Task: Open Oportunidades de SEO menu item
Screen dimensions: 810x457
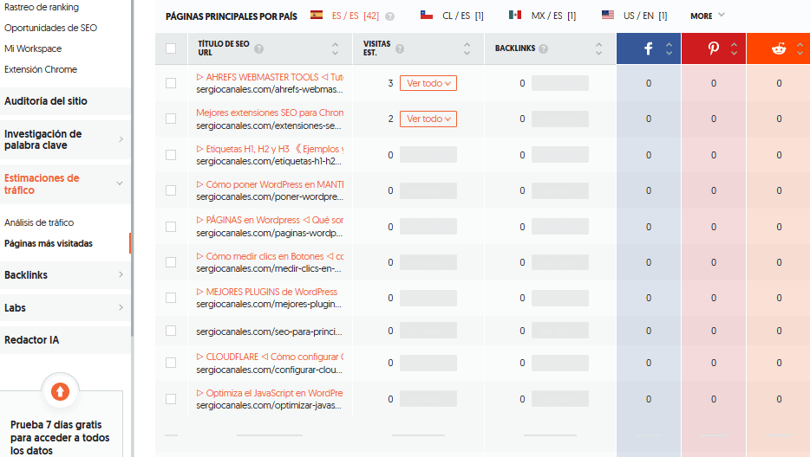Action: pos(50,28)
